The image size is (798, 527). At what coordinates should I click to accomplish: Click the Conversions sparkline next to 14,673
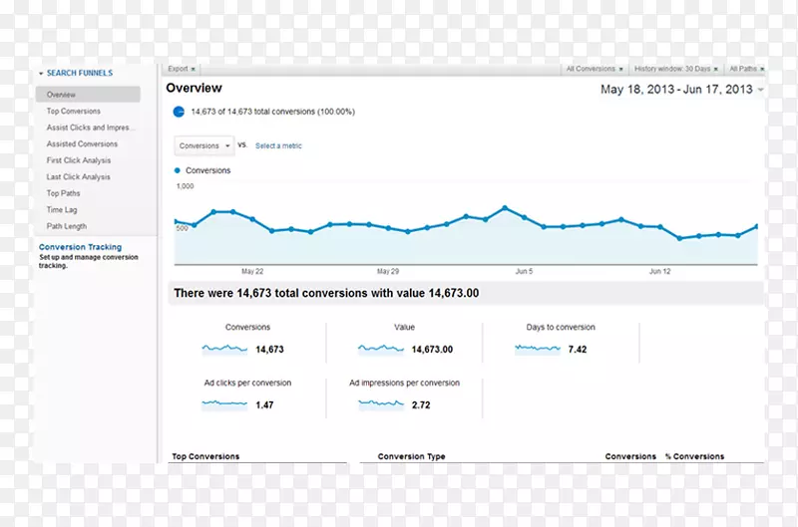click(x=226, y=349)
